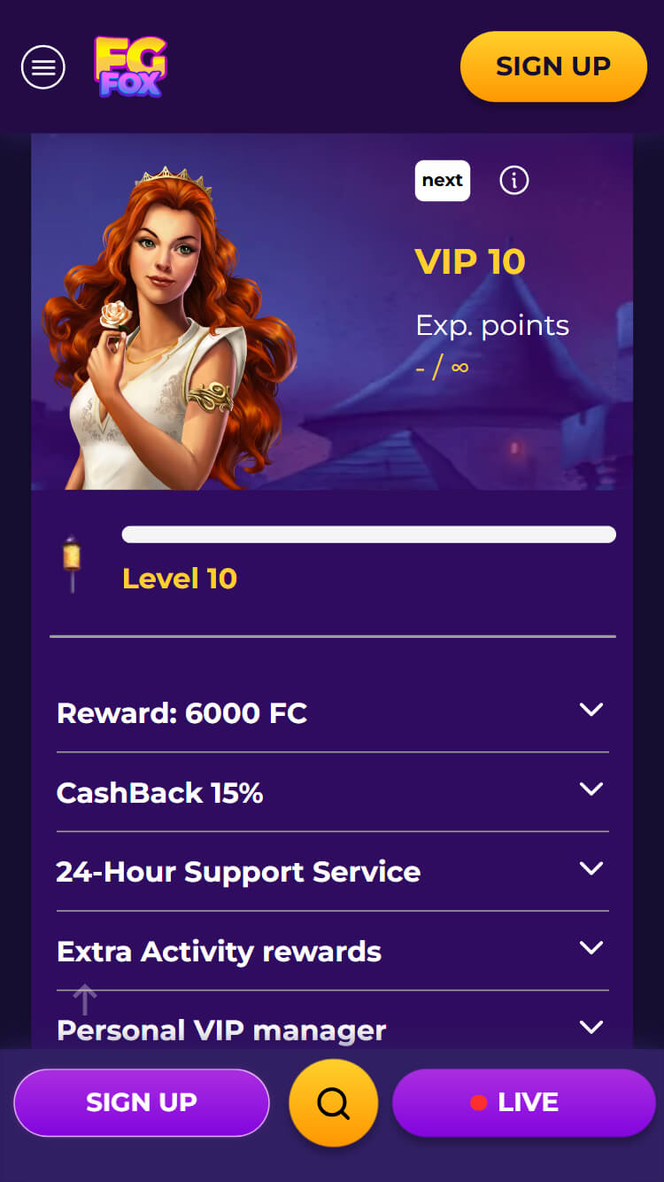Expand the Reward: 6000 FC chevron
This screenshot has height=1182, width=664.
click(x=591, y=710)
